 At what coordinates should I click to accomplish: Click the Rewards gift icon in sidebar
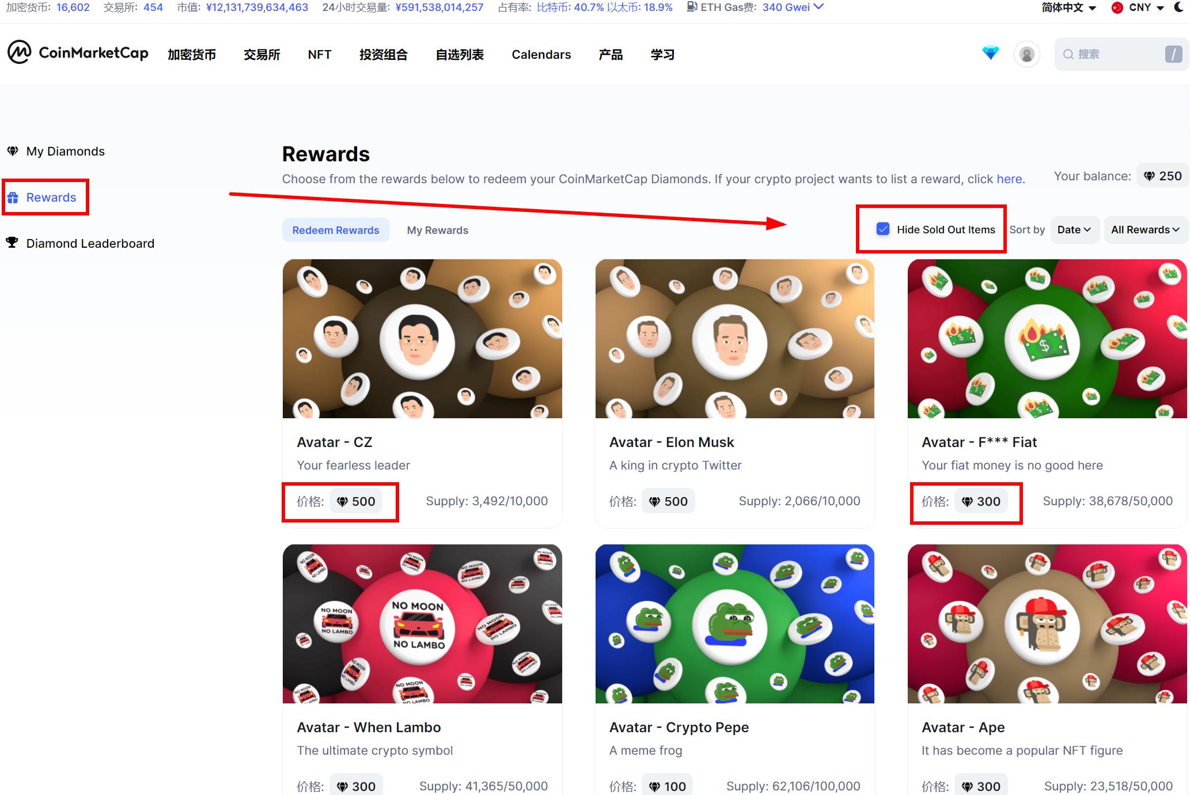point(13,198)
